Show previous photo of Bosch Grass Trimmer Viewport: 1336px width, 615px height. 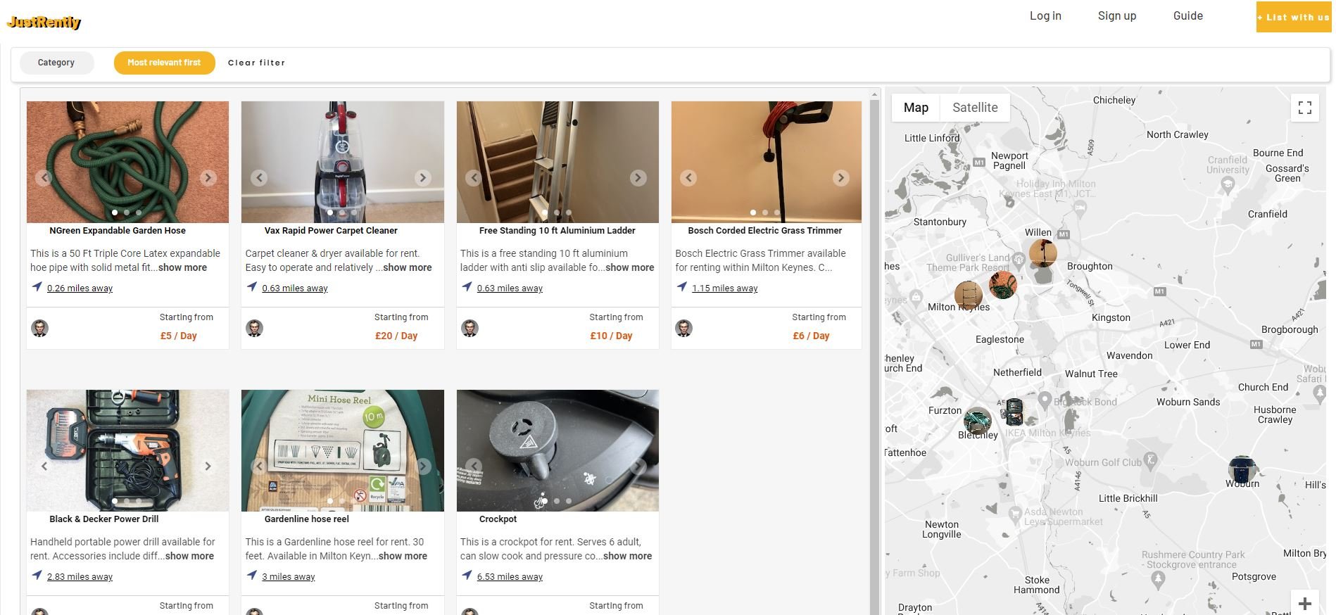(688, 178)
